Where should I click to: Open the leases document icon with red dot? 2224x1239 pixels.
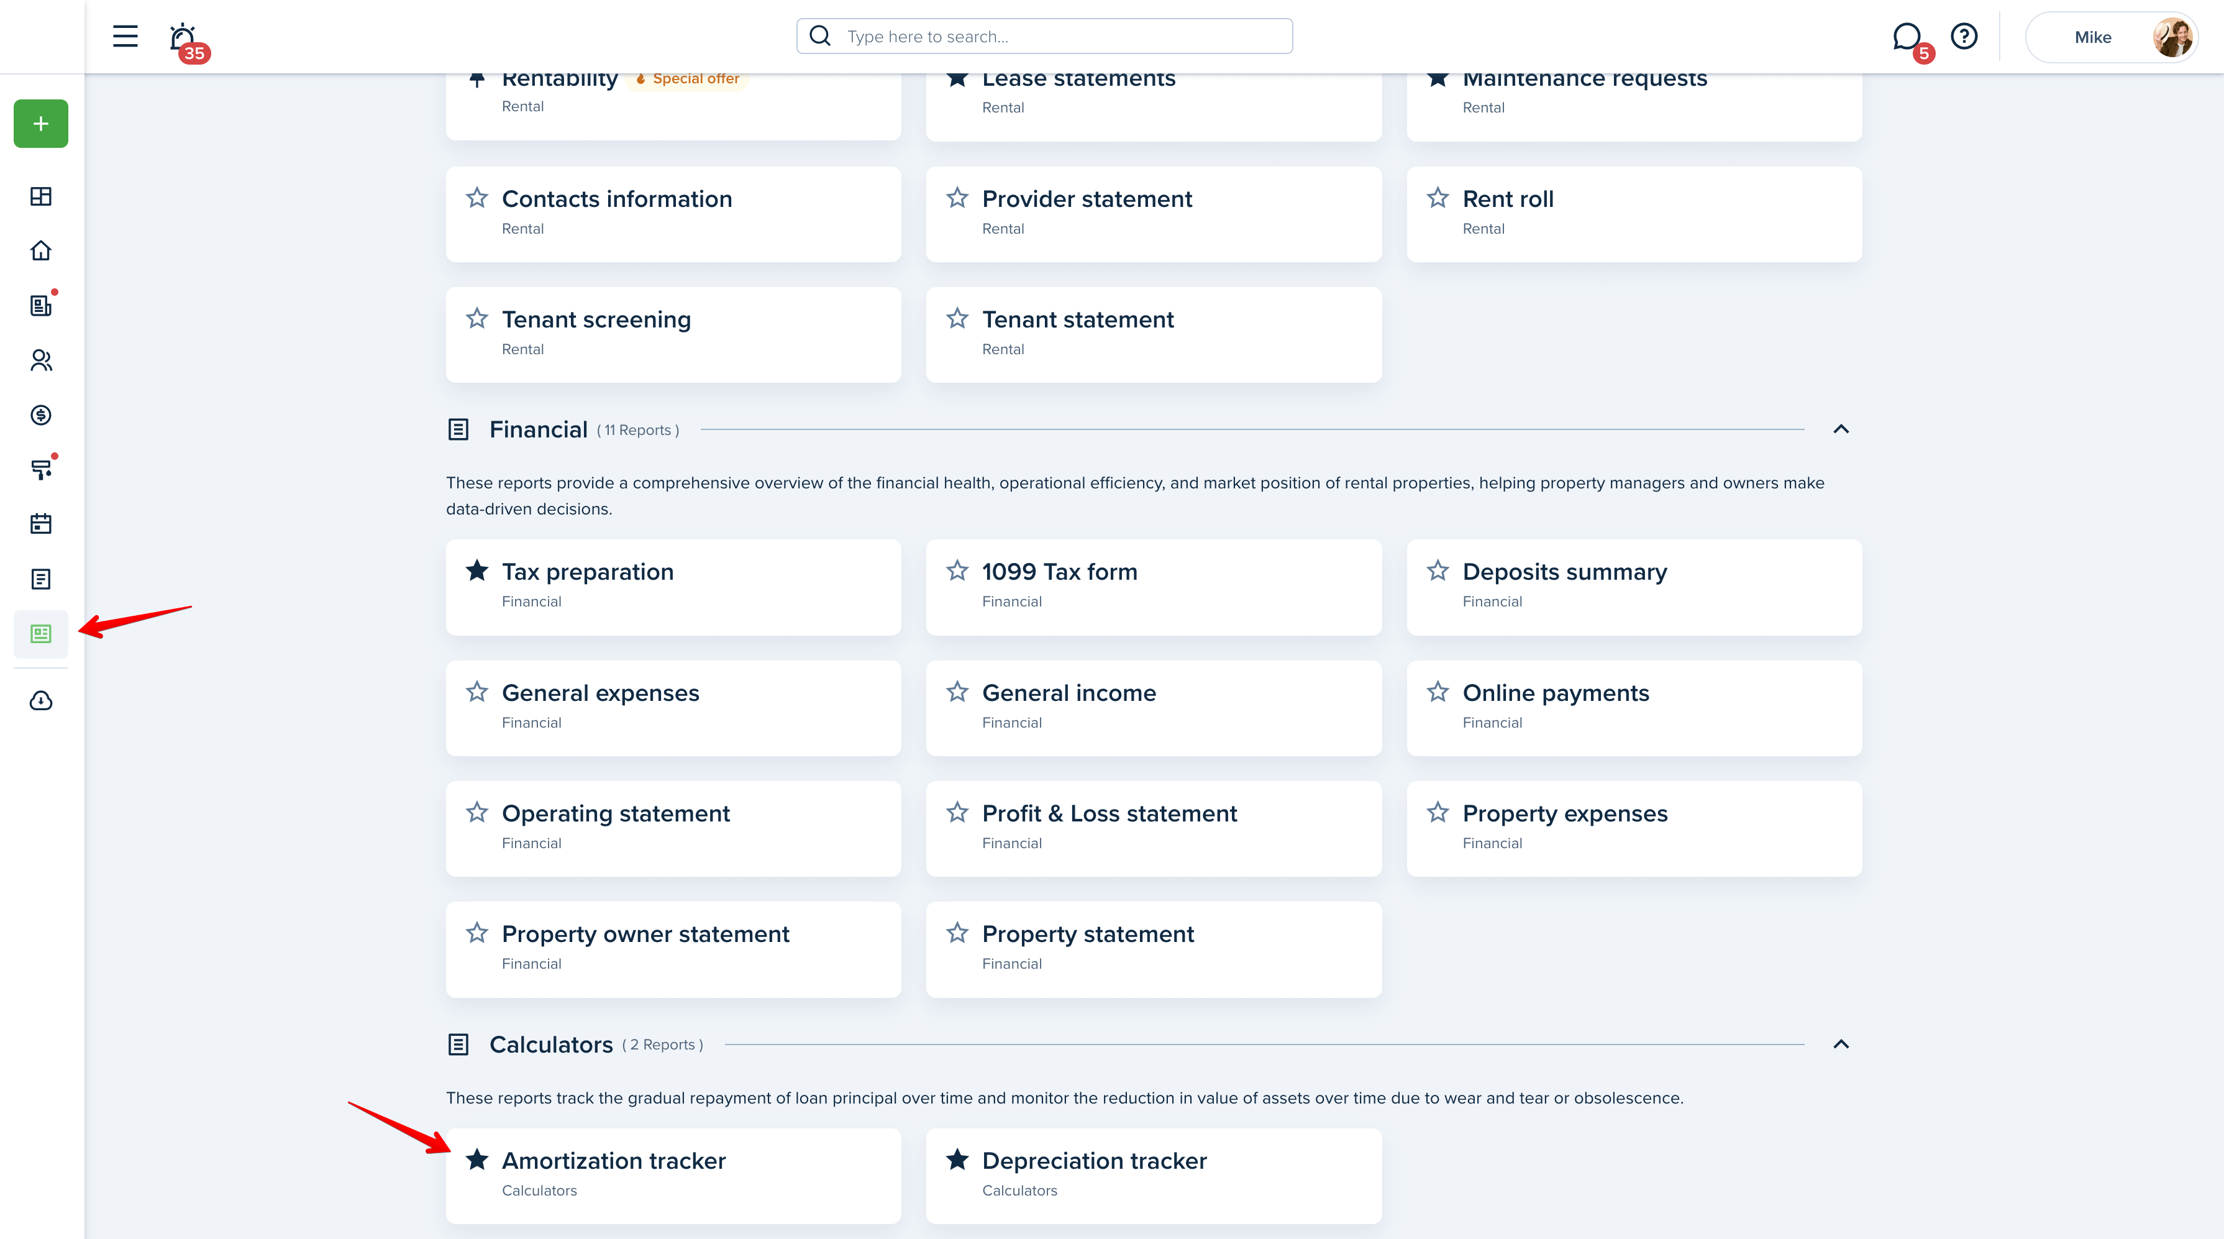(x=40, y=305)
